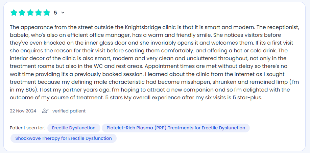The height and width of the screenshot is (153, 310).
Task: Click the first teal rating star
Action: 14,12
